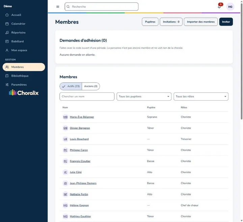The height and width of the screenshot is (222, 243).
Task: Click the HG avatar of Hélène Gagnon row
Action: point(65,205)
